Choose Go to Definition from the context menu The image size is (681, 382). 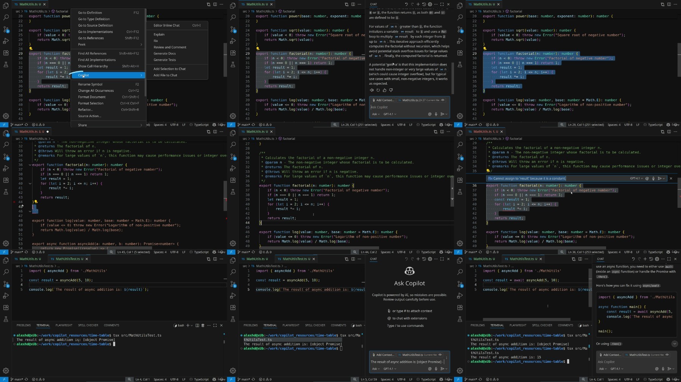coord(109,13)
